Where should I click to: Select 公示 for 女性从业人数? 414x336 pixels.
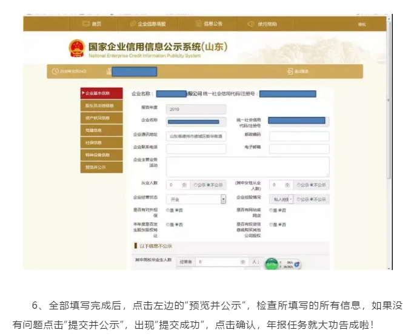click(298, 185)
